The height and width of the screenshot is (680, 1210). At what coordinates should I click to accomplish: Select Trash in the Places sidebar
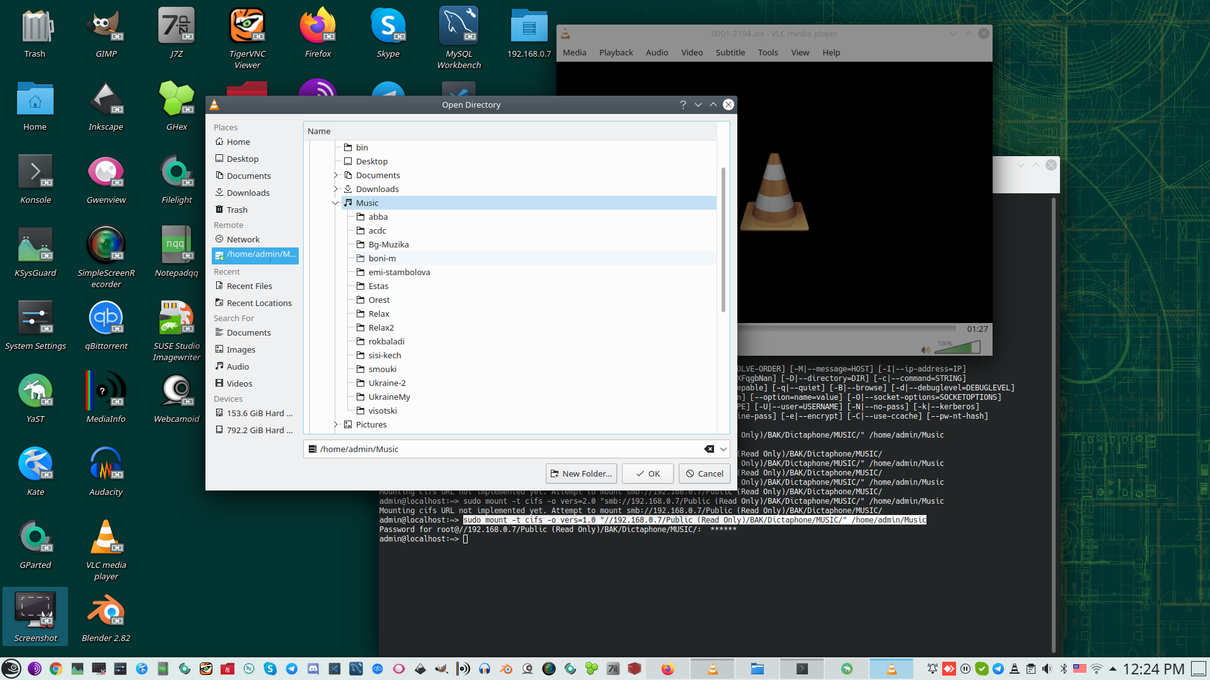(237, 210)
